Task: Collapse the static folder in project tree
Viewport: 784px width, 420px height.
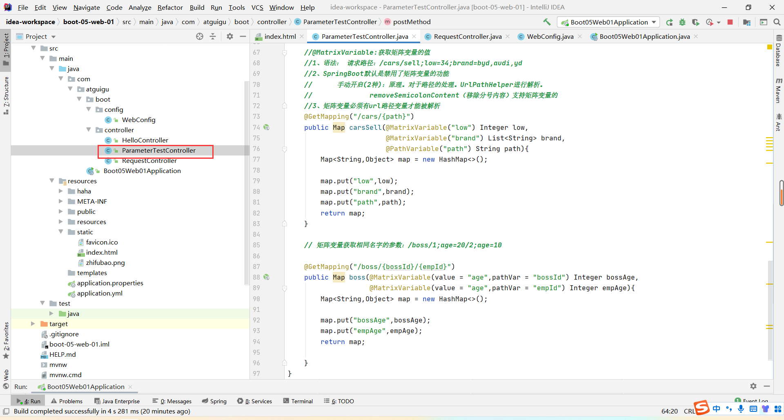Action: pos(61,232)
